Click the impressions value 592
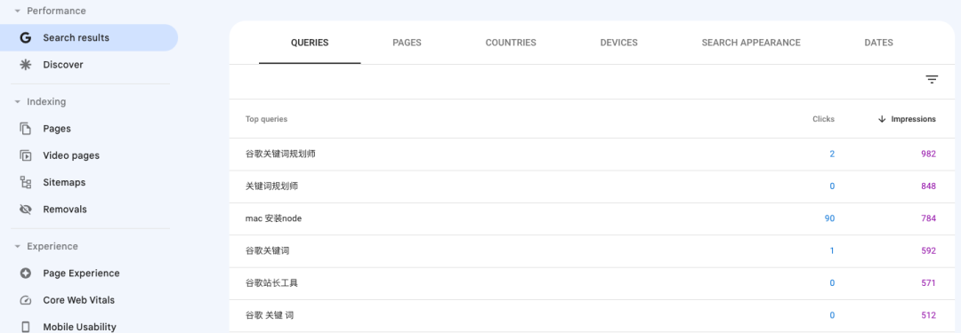961x333 pixels. click(x=928, y=251)
